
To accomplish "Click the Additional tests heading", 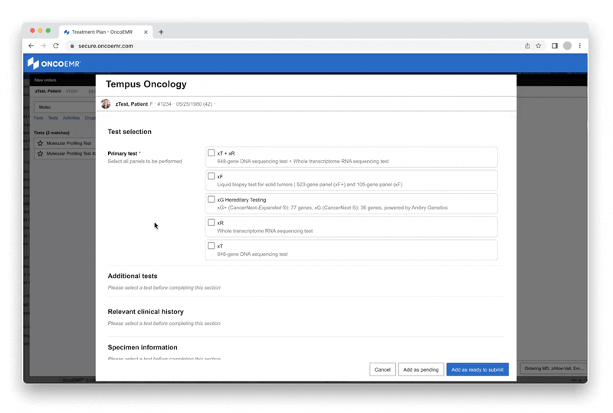I will tap(133, 276).
